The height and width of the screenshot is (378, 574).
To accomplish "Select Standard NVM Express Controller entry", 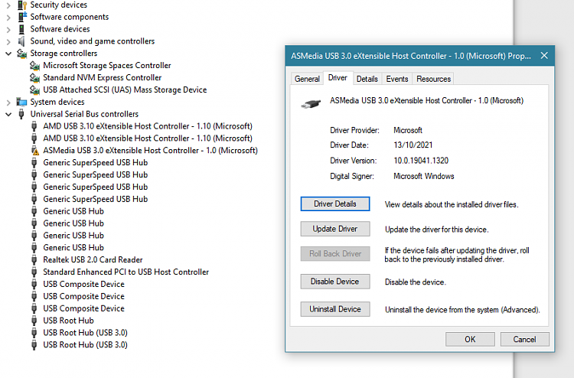I will click(102, 77).
